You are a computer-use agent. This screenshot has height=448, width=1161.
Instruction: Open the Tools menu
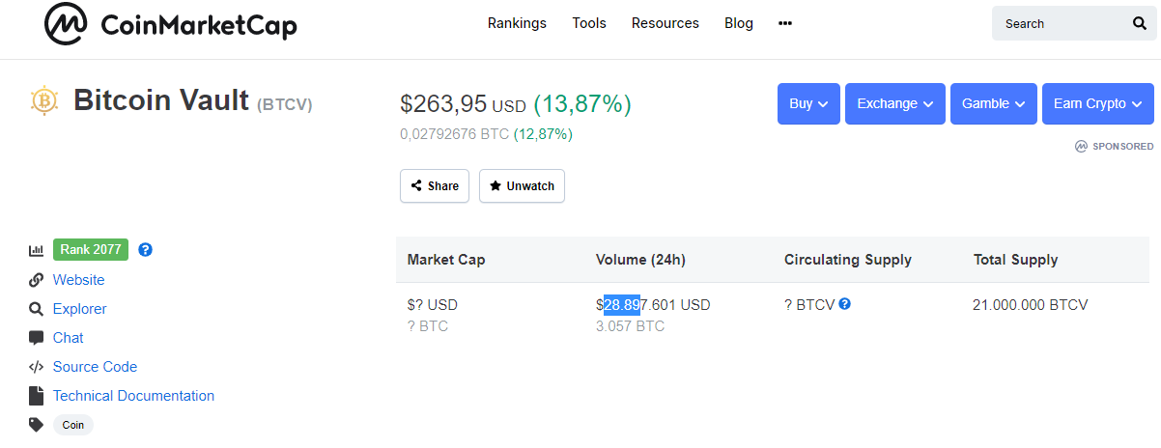point(589,23)
